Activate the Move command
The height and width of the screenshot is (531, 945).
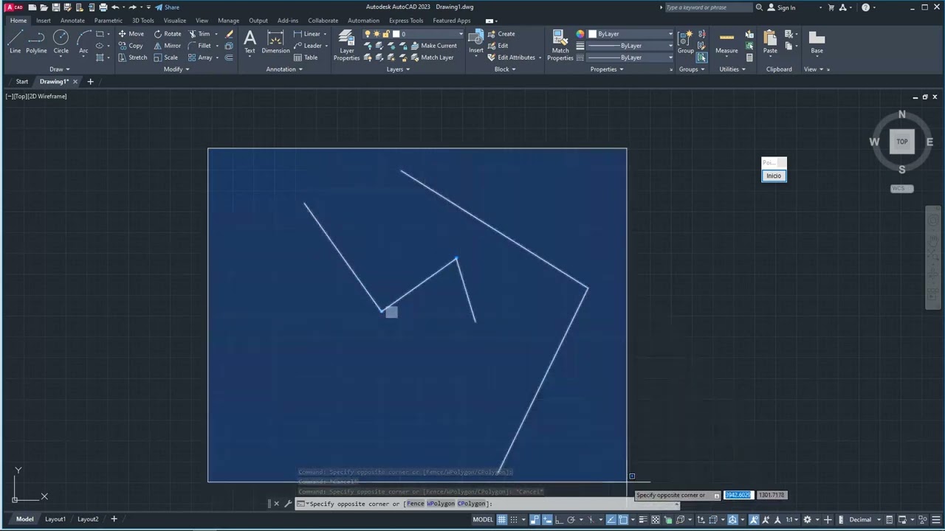click(131, 34)
